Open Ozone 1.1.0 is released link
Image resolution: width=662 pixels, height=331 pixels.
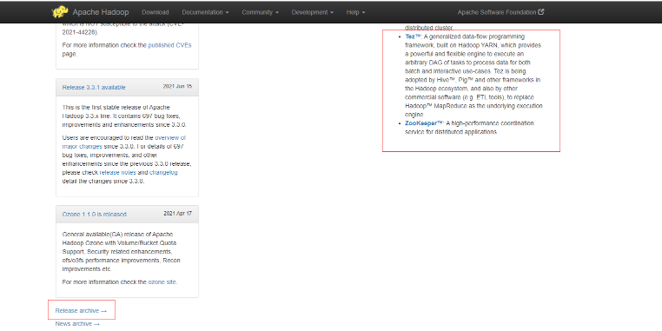[94, 214]
